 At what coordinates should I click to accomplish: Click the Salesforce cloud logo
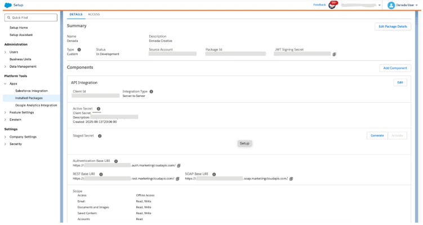point(8,5)
